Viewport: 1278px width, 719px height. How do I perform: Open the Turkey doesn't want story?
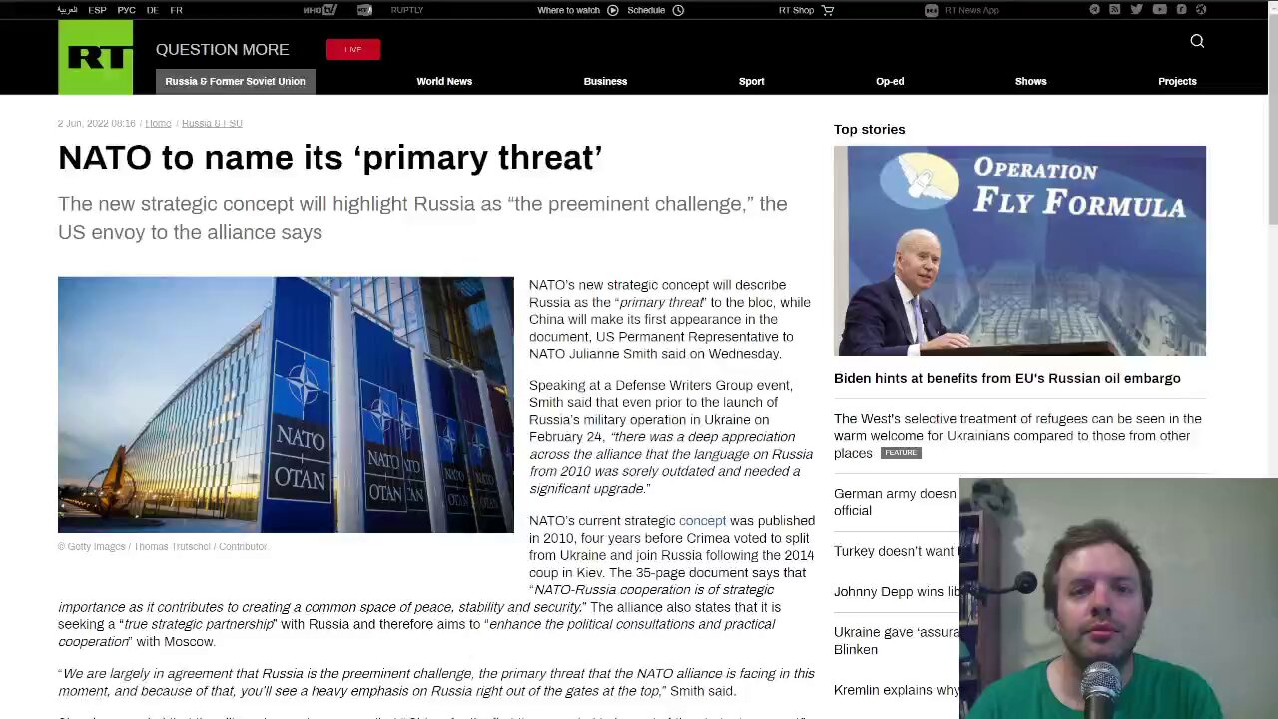[896, 551]
